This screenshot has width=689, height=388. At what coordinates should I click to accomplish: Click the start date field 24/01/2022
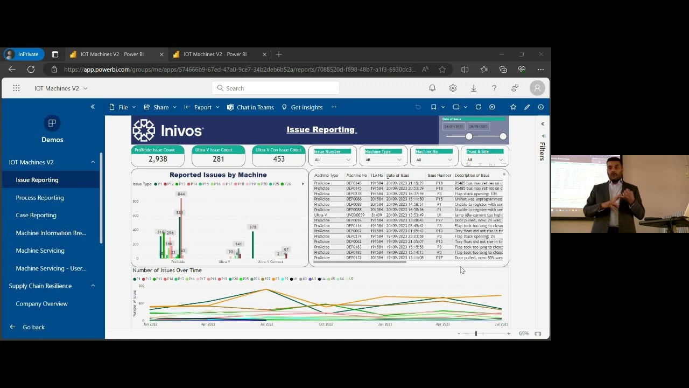click(x=453, y=127)
